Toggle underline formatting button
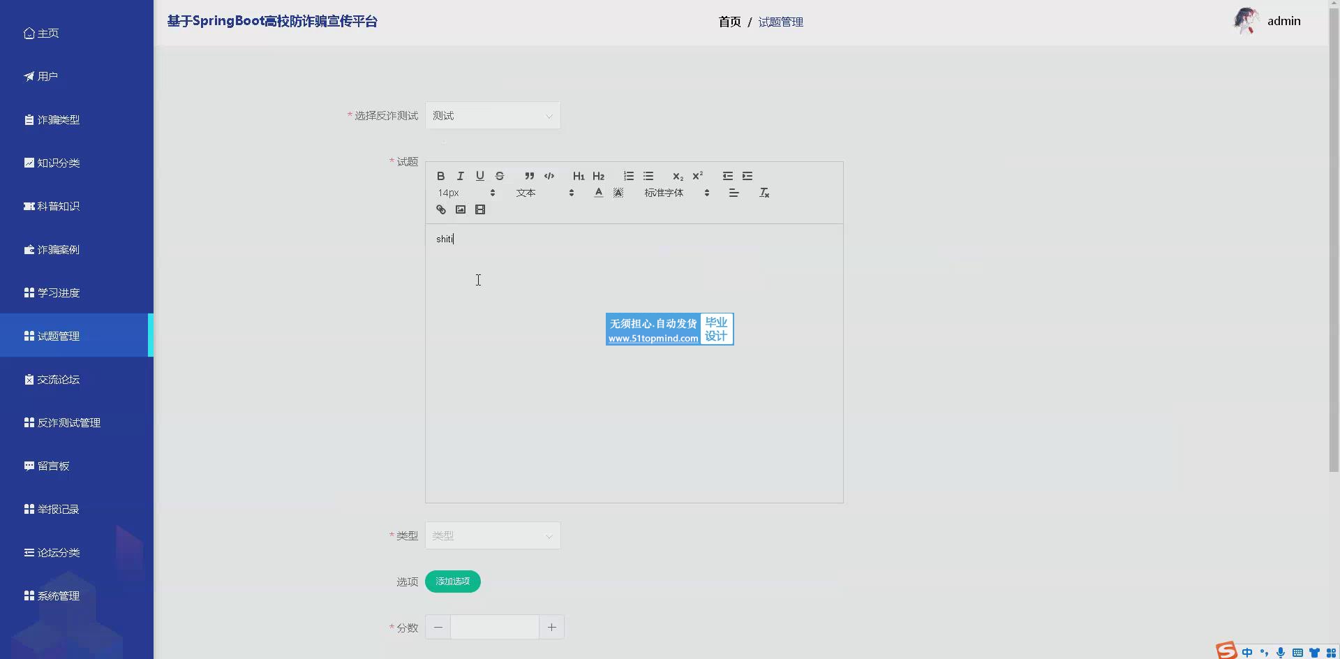Image resolution: width=1340 pixels, height=659 pixels. tap(479, 176)
